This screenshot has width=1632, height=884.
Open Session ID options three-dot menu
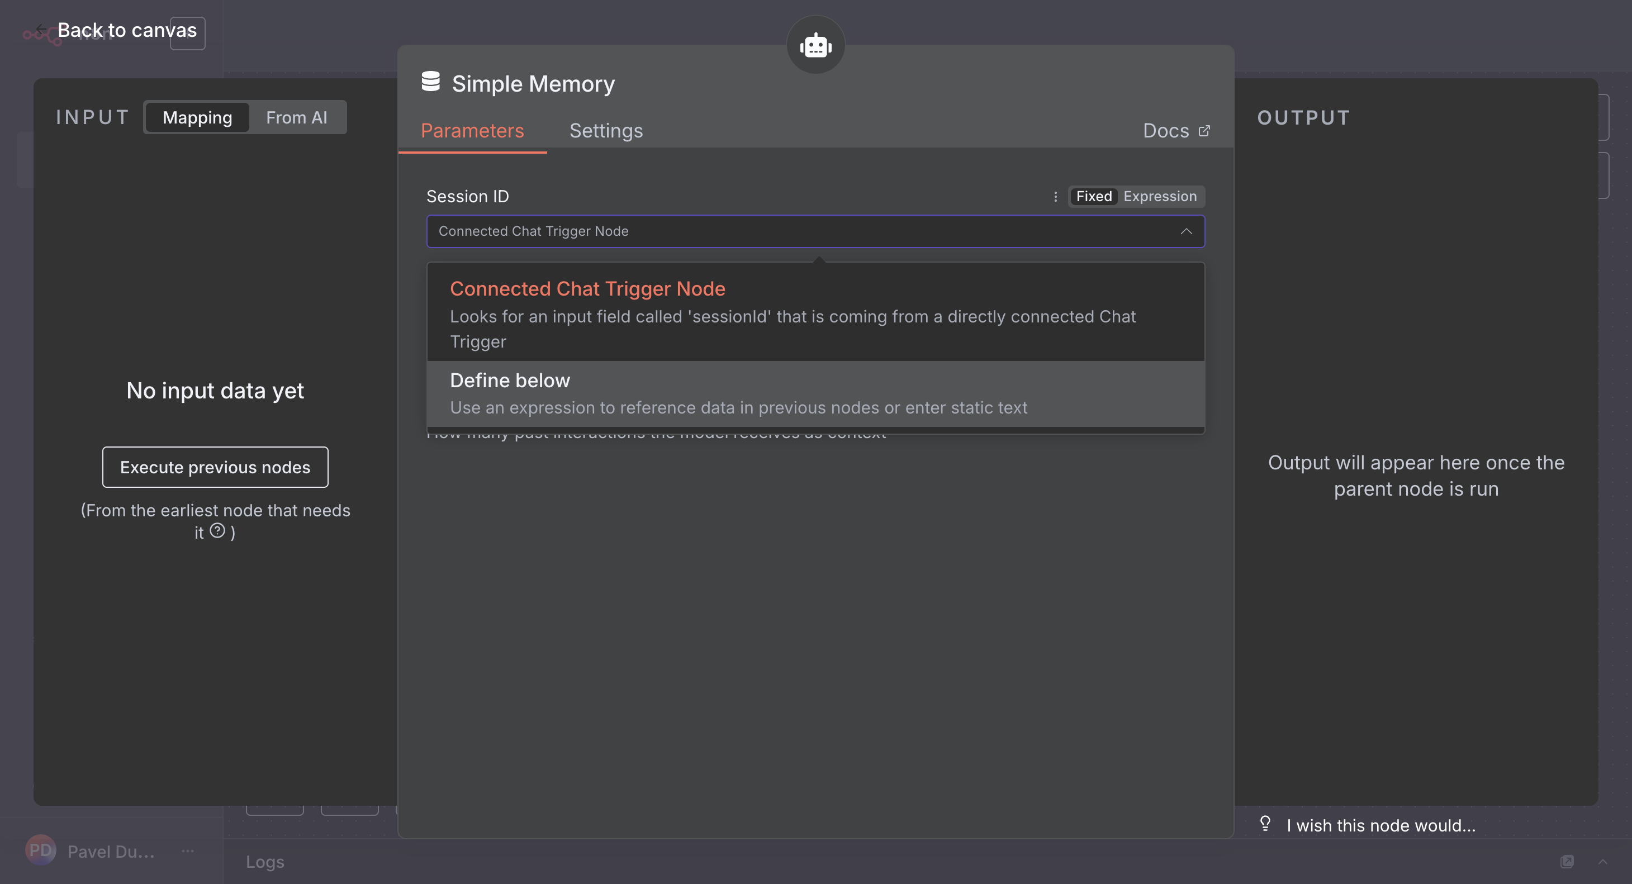[1055, 197]
